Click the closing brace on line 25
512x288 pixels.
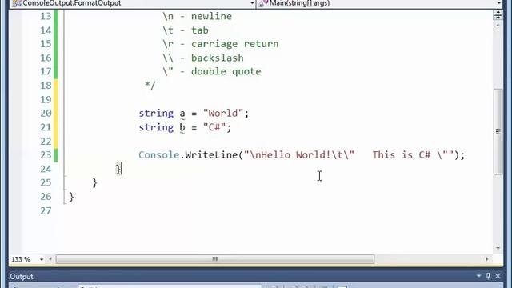(94, 183)
